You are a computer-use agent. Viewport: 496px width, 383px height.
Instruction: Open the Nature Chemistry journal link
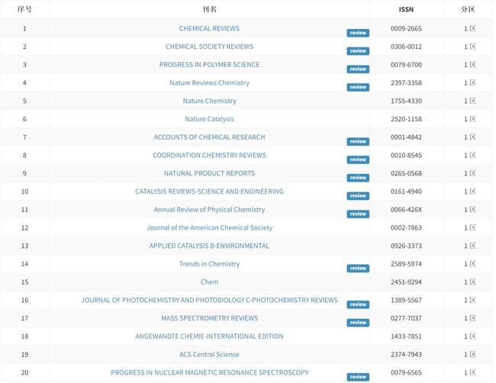[x=209, y=101]
